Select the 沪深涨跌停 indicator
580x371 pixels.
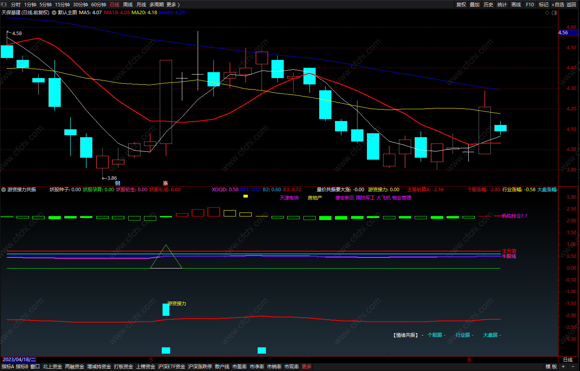pyautogui.click(x=200, y=367)
